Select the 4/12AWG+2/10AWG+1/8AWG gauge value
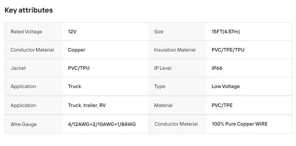 (x=102, y=124)
